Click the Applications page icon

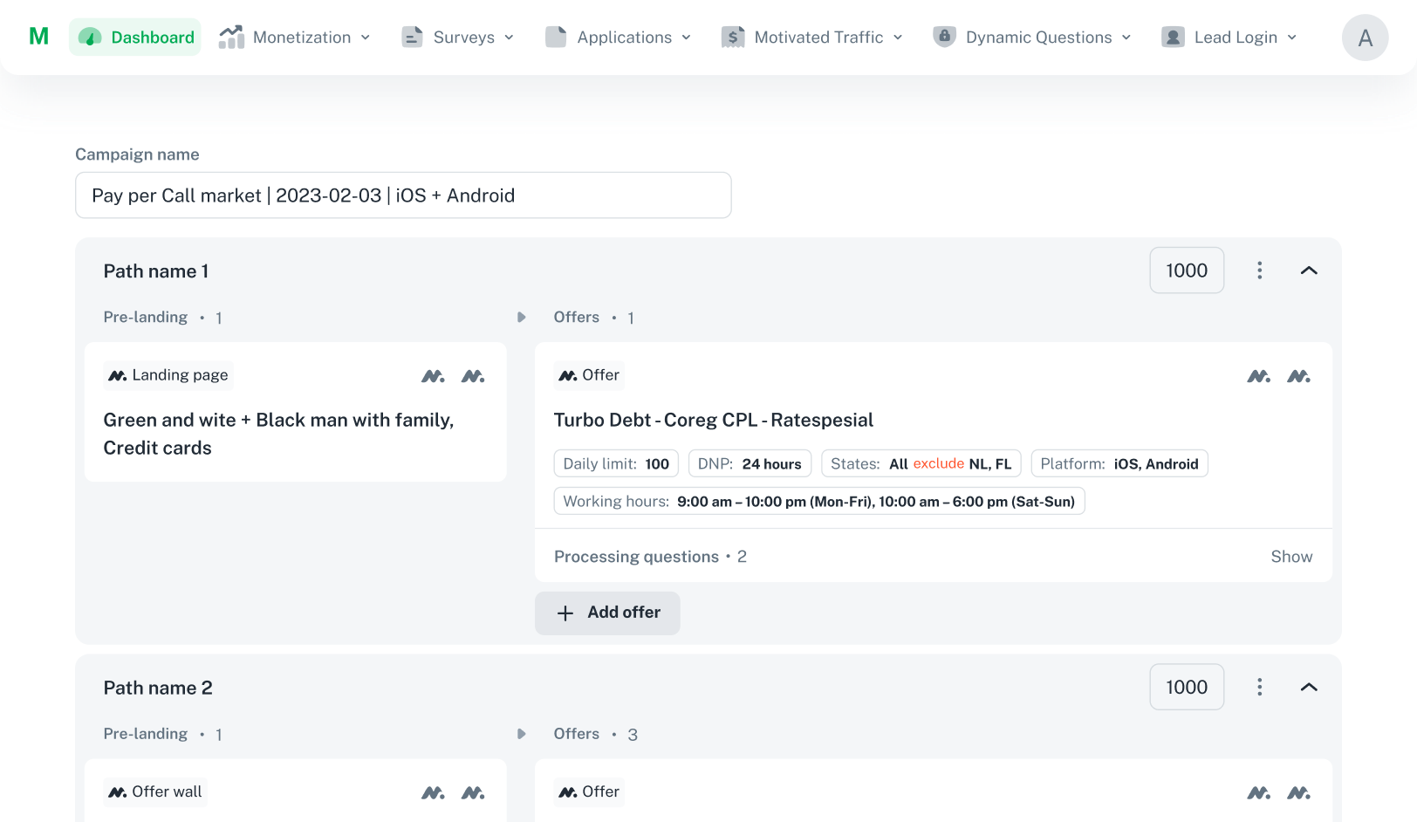tap(556, 37)
